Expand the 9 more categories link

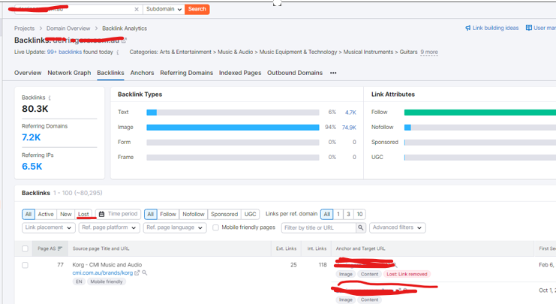point(429,52)
